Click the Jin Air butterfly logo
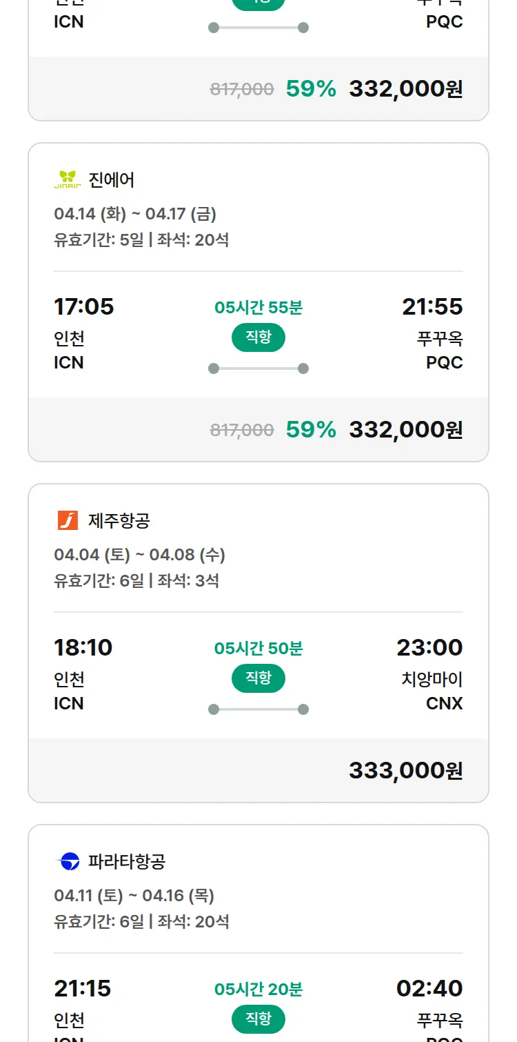Image resolution: width=517 pixels, height=1042 pixels. point(68,180)
